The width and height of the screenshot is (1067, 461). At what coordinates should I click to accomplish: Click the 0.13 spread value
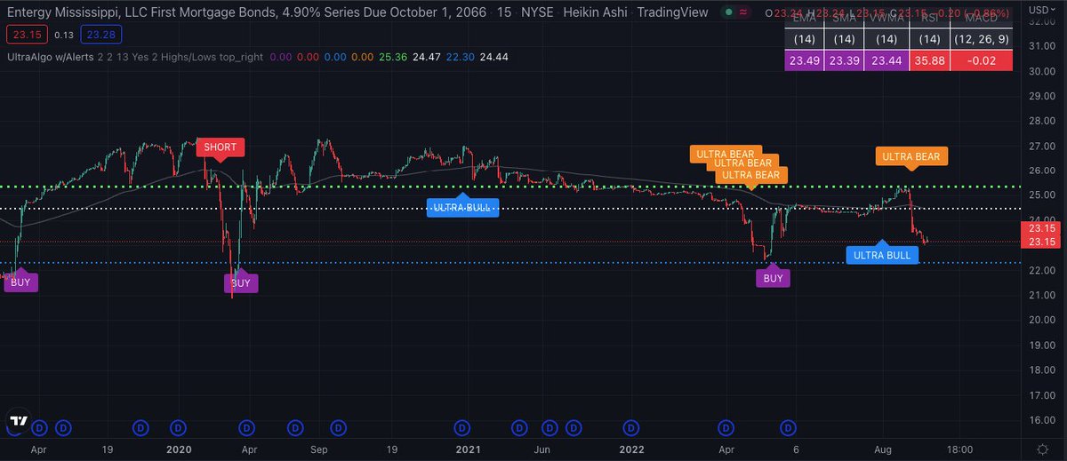[63, 35]
